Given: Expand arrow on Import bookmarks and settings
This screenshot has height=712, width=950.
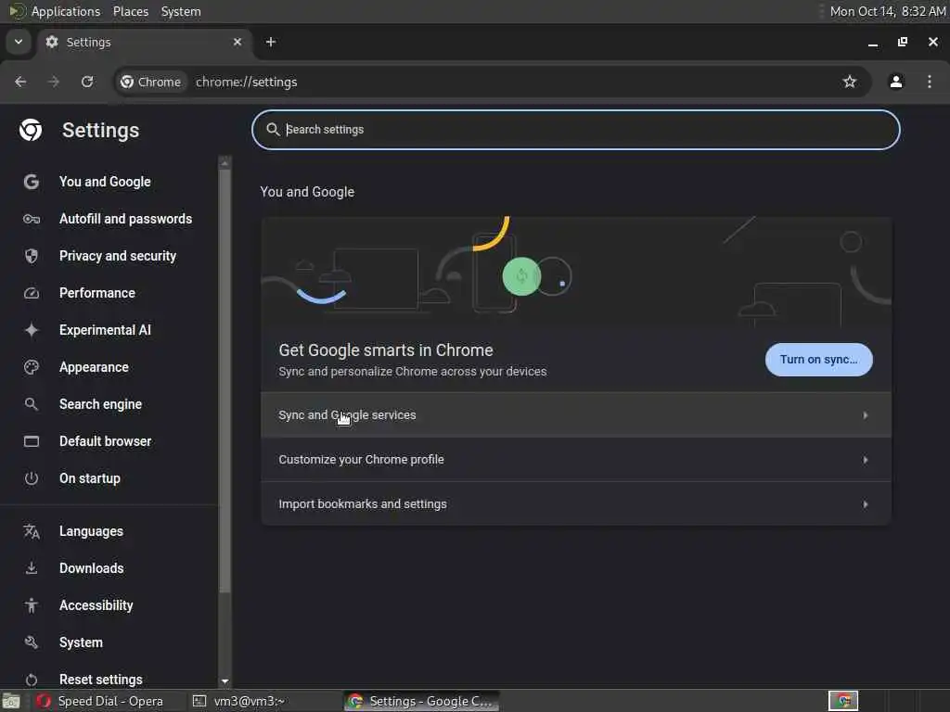Looking at the screenshot, I should 866,504.
